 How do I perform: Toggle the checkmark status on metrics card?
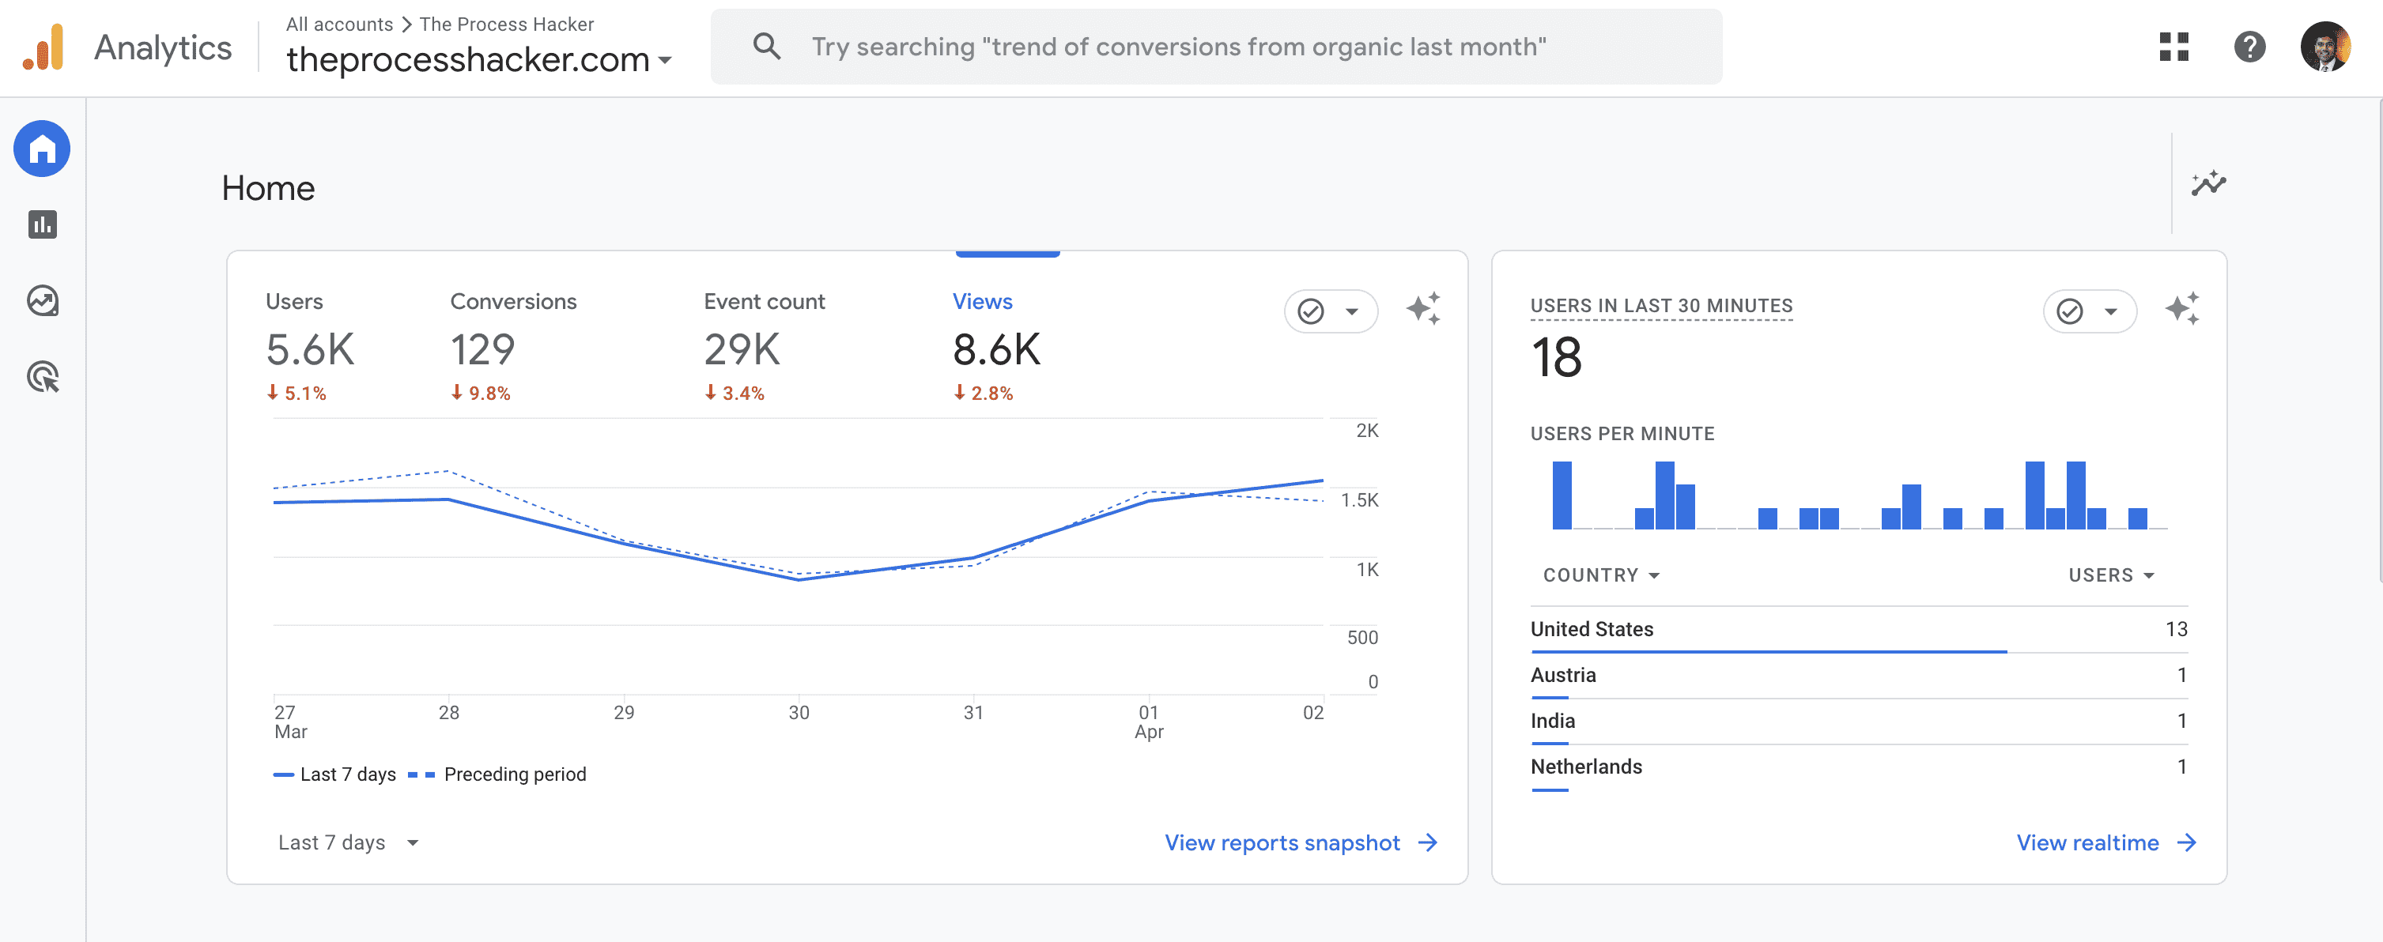pos(1331,311)
